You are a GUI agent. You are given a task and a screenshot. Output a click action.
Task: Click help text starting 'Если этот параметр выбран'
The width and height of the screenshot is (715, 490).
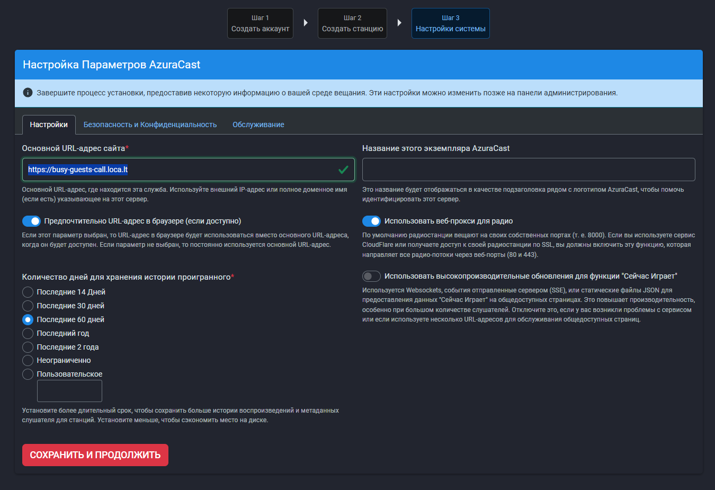coord(185,240)
